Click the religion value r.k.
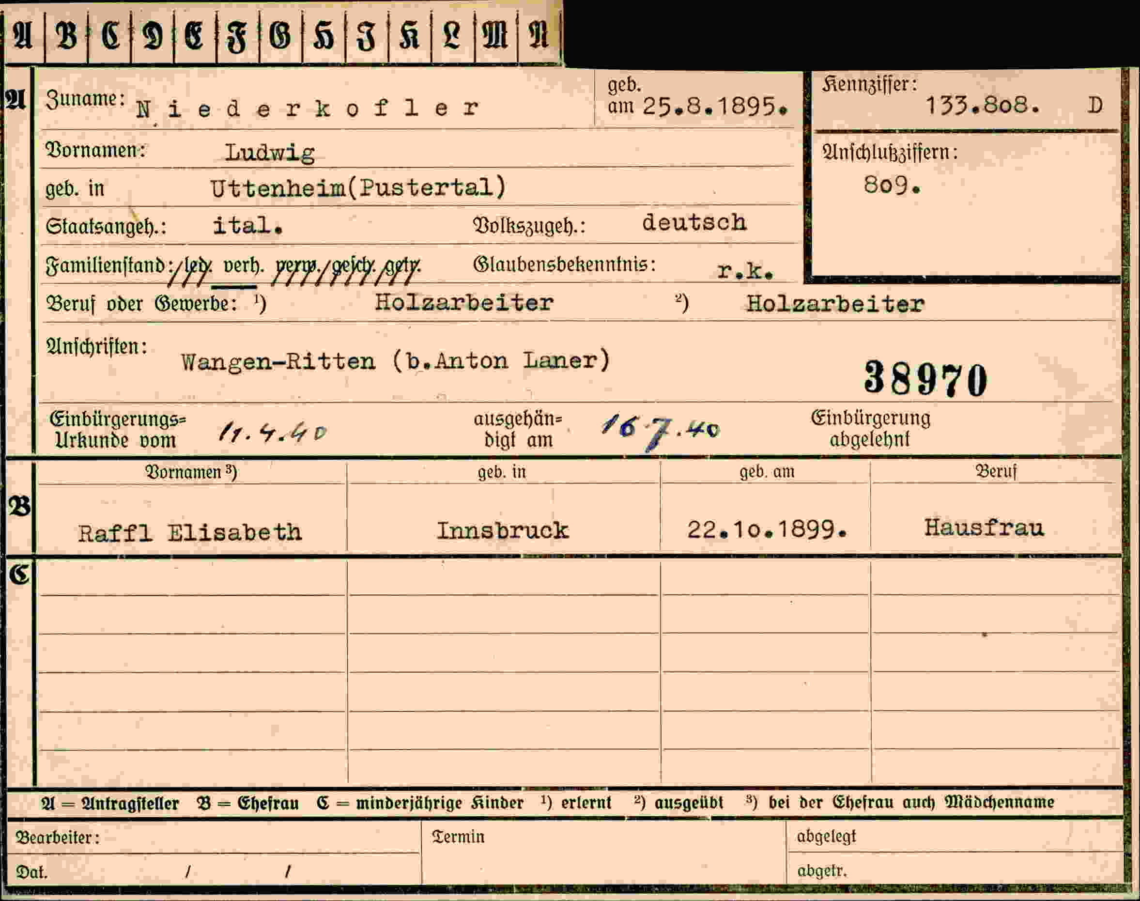The width and height of the screenshot is (1140, 901). pos(745,271)
